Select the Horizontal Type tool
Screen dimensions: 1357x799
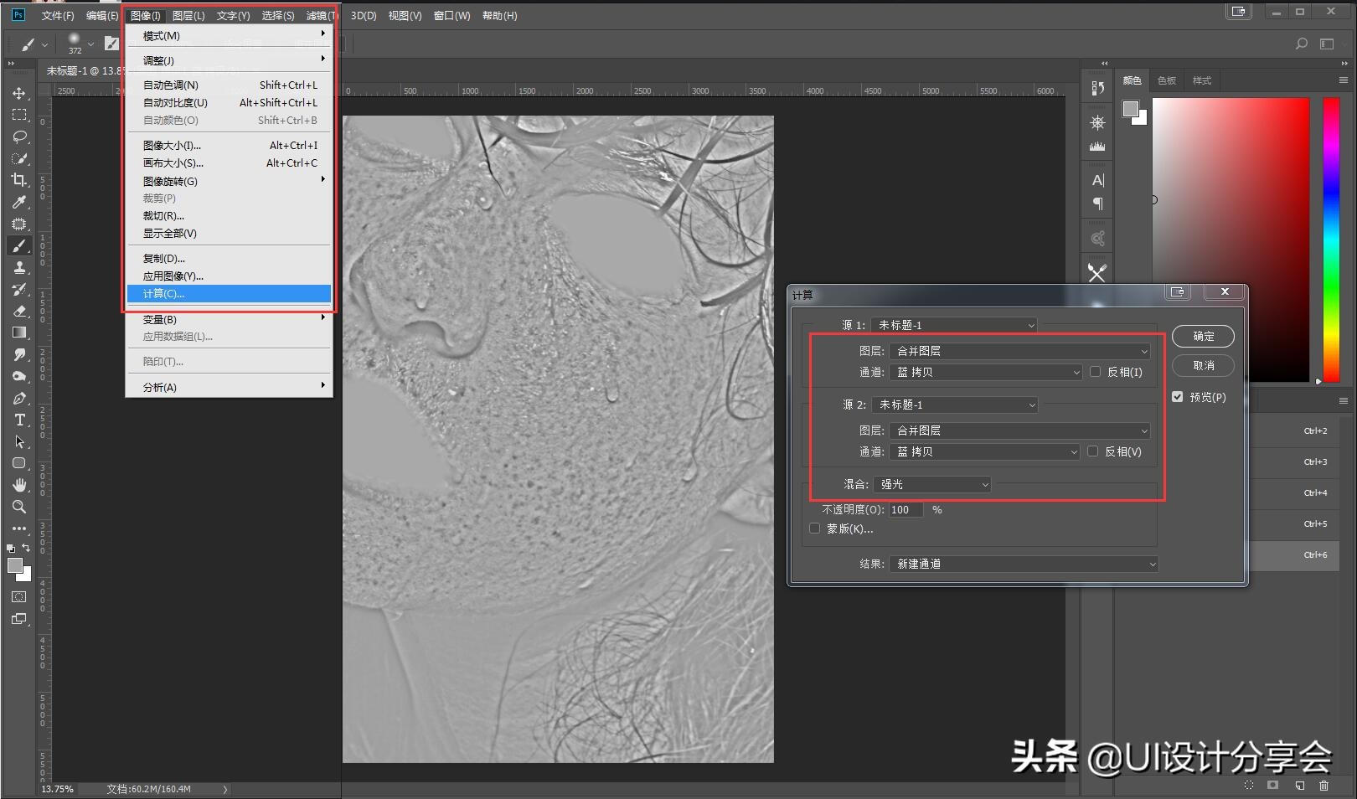click(19, 420)
